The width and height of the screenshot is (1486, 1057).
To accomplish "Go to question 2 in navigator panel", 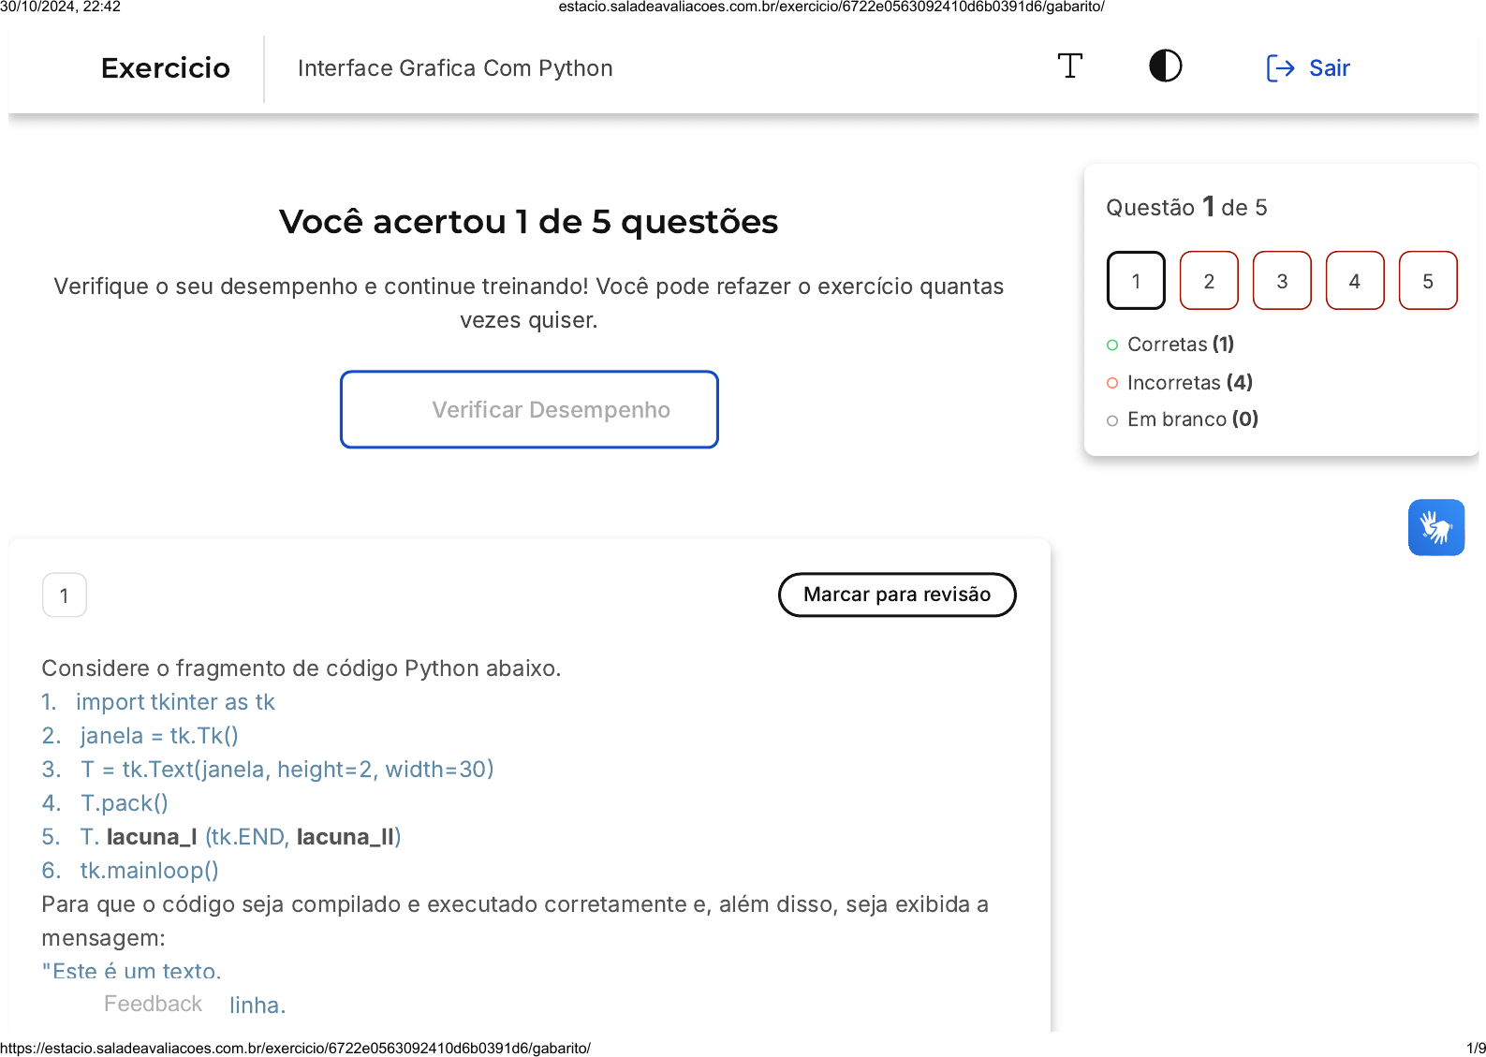I will coord(1209,281).
